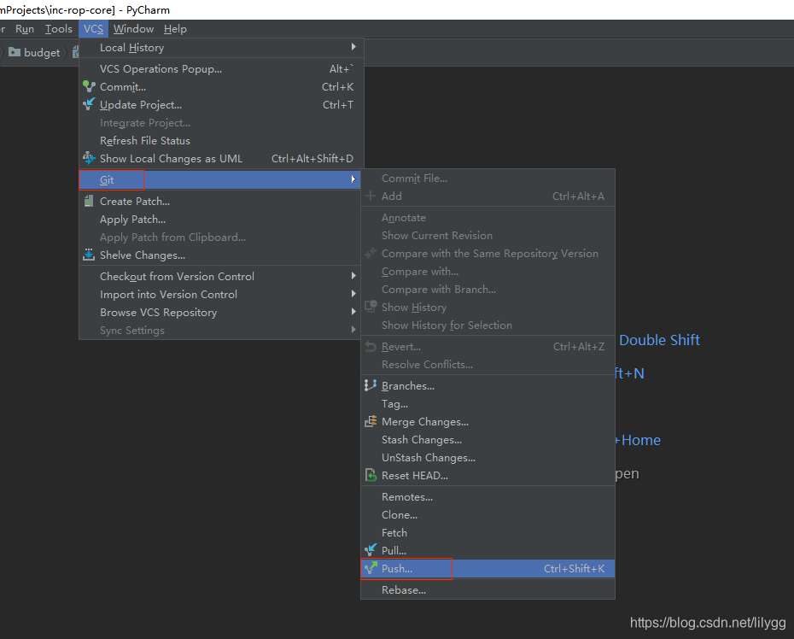The image size is (794, 639).
Task: Select the Git menu entry
Action: [219, 180]
